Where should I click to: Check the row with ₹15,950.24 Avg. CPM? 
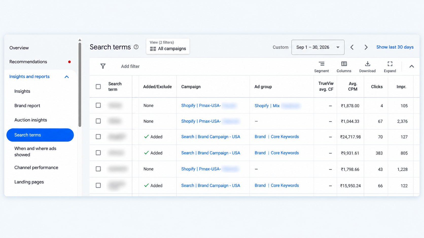98,185
